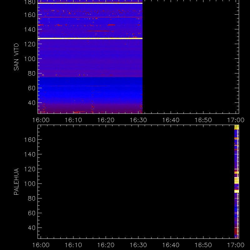Choose 16:50 time label of PALEHUA plot
The height and width of the screenshot is (250, 250).
pos(203,245)
